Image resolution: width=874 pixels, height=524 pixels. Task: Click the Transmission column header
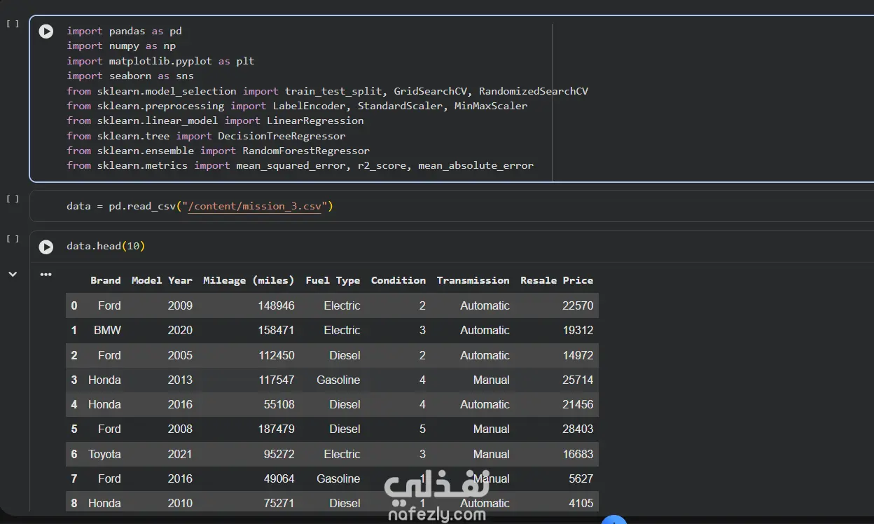coord(473,280)
